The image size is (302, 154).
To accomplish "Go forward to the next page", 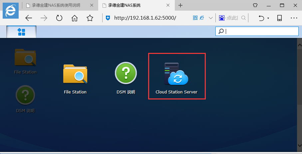I will tap(44, 18).
